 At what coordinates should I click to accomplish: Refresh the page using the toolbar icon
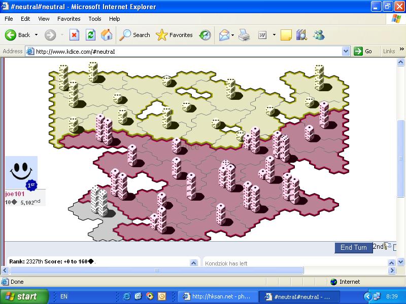(90, 35)
